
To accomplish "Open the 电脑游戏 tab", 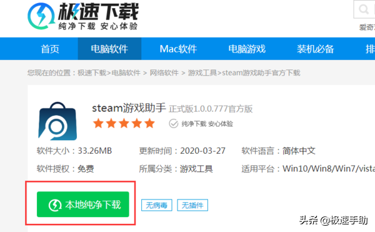I will (x=247, y=49).
